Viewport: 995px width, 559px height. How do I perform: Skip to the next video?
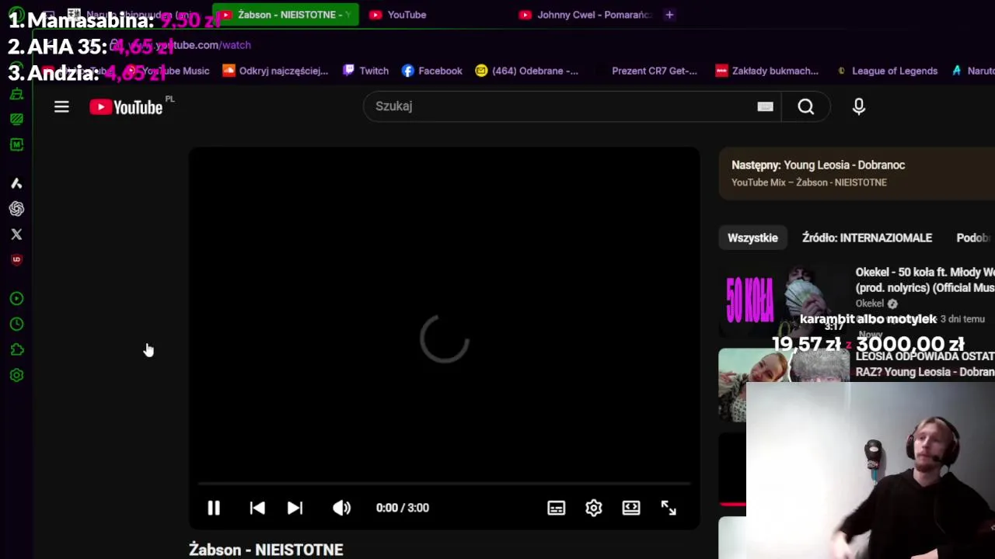pos(295,508)
